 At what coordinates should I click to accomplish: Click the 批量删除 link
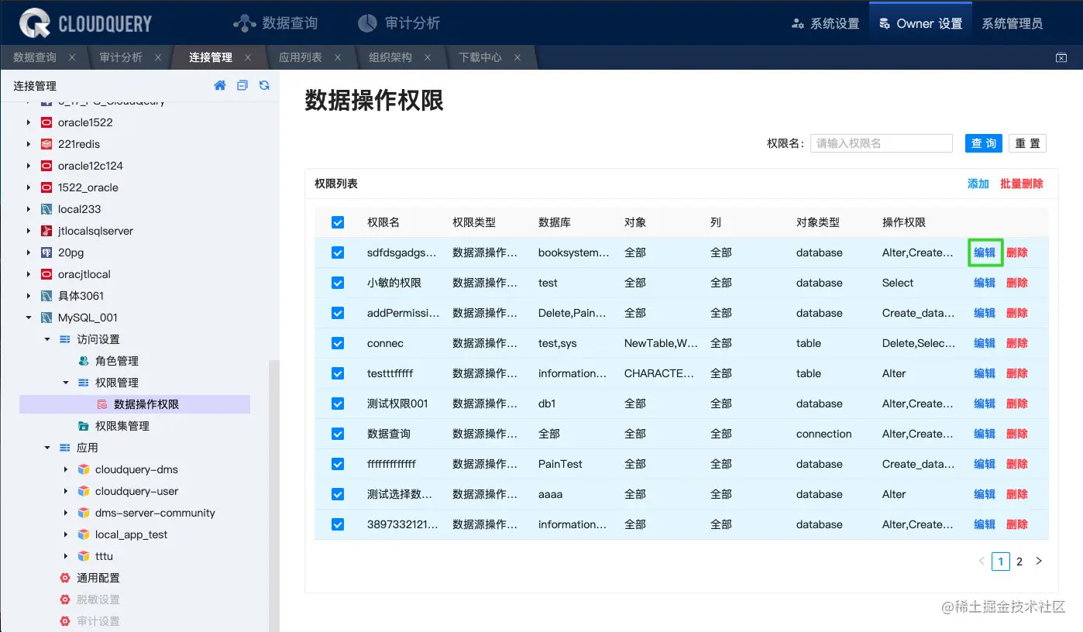[x=1022, y=184]
